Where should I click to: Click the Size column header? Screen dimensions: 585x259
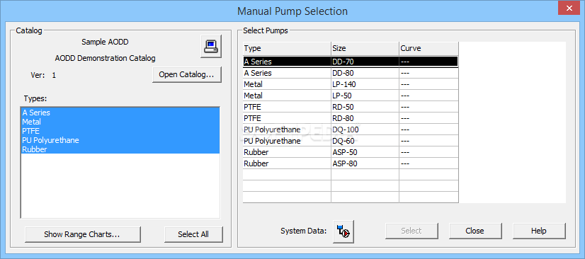(365, 48)
